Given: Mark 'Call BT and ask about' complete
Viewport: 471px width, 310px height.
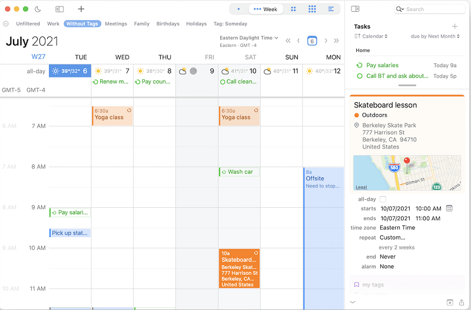Looking at the screenshot, I should [x=359, y=76].
